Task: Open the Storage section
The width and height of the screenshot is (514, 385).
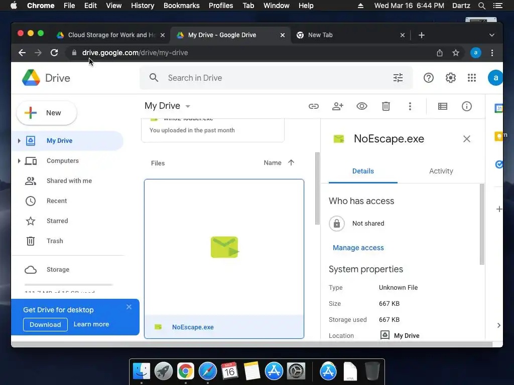Action: point(58,269)
